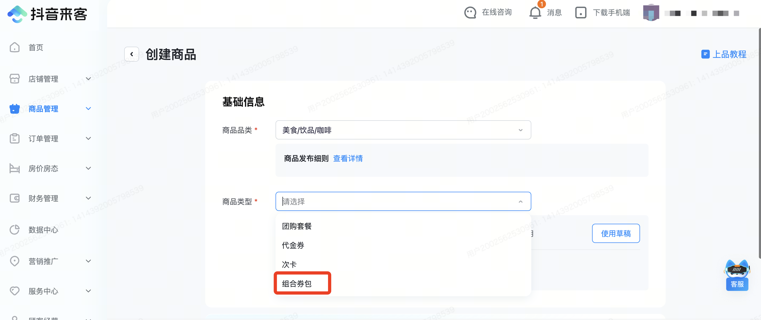Click the 订单管理 clipboard icon
The height and width of the screenshot is (320, 761).
coord(14,138)
